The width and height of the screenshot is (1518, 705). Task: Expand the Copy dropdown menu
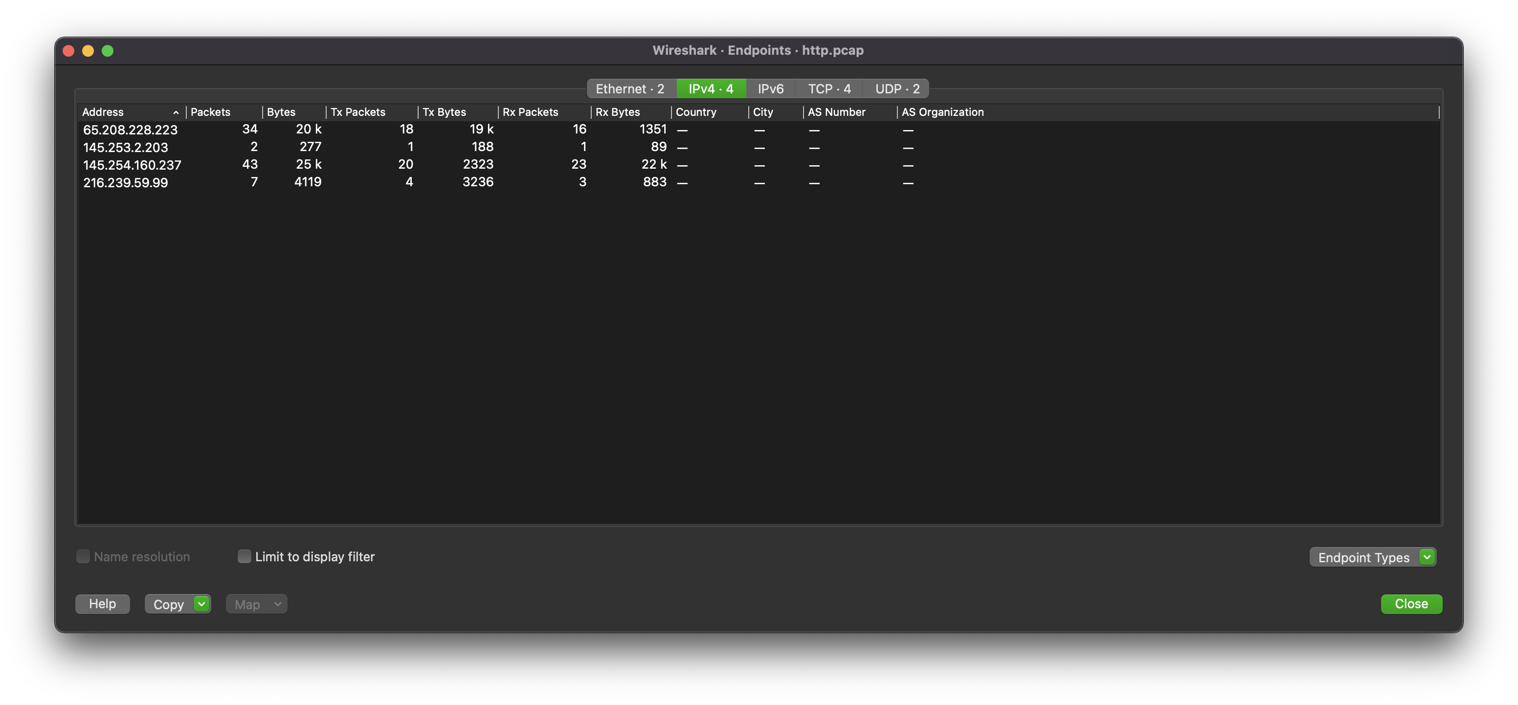click(x=201, y=603)
